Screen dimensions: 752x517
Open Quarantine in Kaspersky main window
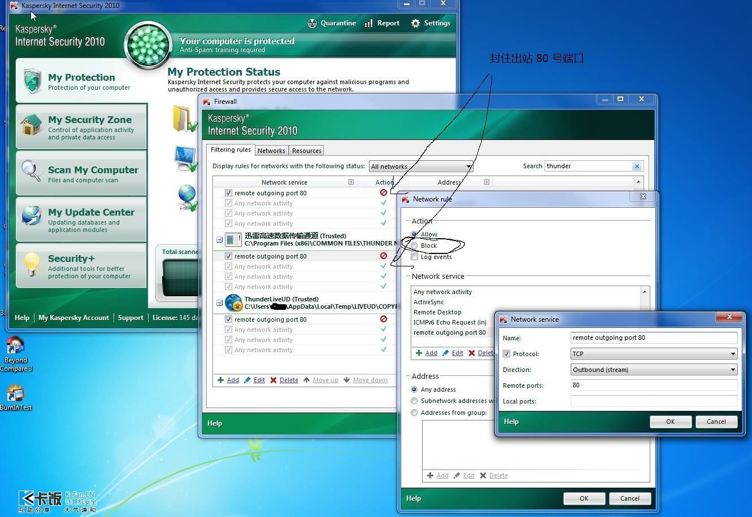332,23
